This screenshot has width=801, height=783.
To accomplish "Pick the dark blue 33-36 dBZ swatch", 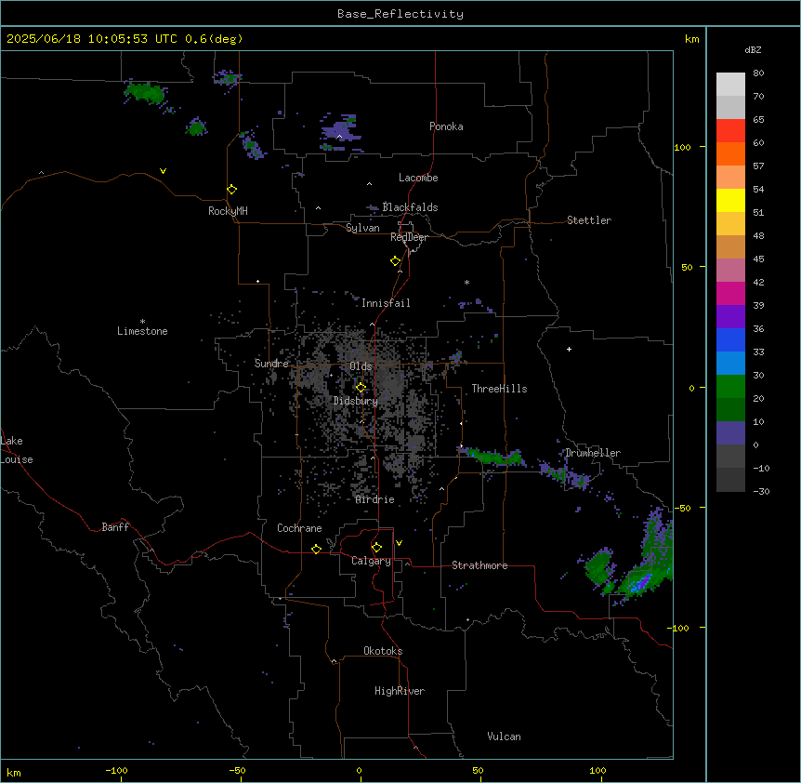I will point(730,339).
